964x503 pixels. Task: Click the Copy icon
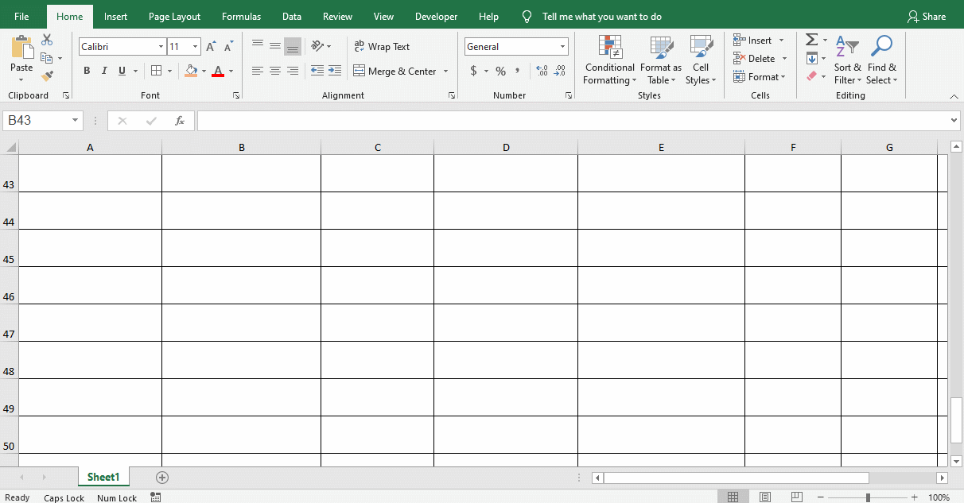[47, 58]
